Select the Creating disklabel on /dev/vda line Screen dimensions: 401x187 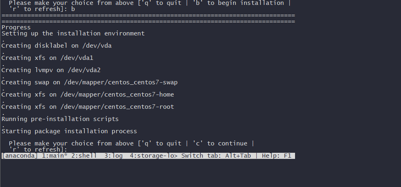[x=57, y=46]
